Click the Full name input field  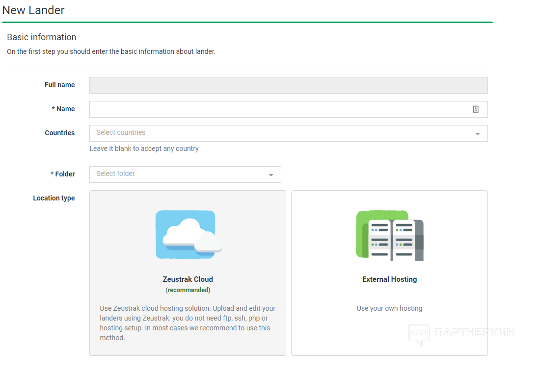click(288, 85)
